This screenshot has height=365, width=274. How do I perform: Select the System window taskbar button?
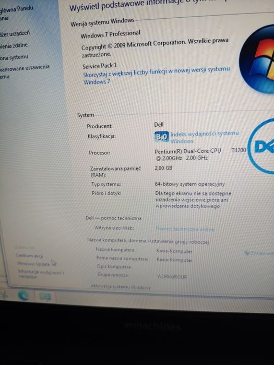(45, 297)
